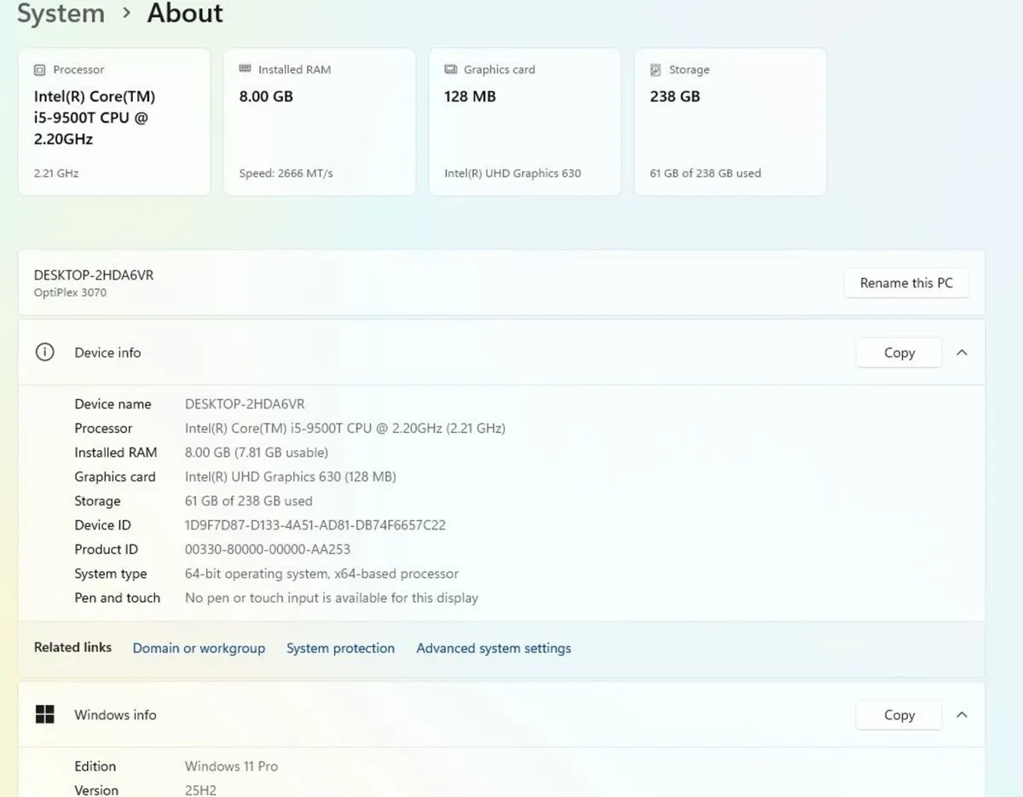Click the Windows logo icon beside Windows info
The height and width of the screenshot is (797, 1023).
pyautogui.click(x=44, y=714)
